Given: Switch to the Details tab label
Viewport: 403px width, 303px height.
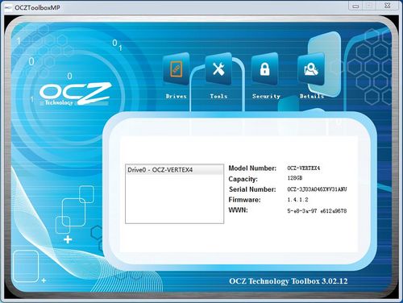Looking at the screenshot, I should point(312,96).
